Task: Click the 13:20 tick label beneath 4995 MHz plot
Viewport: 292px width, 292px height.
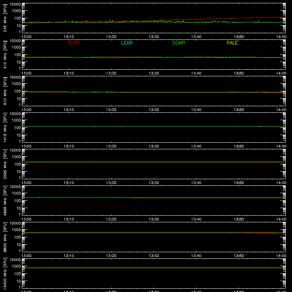Action: point(111,219)
